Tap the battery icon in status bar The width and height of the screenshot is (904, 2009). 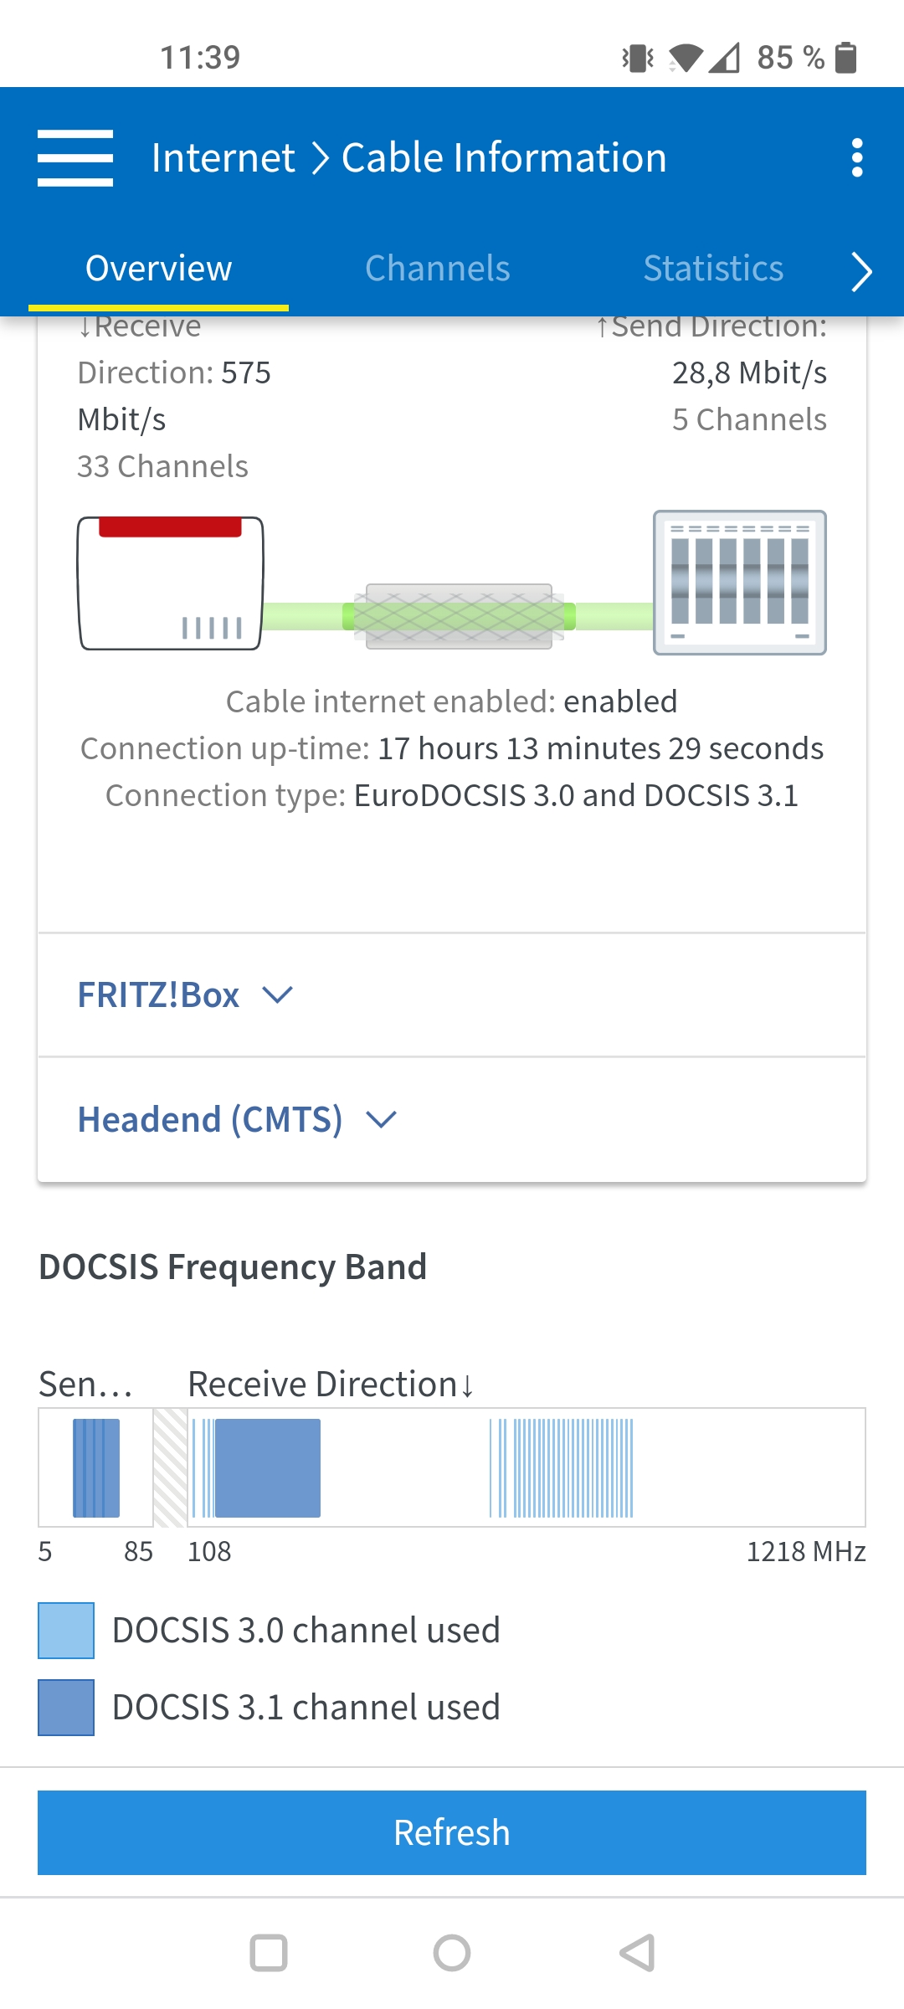[846, 58]
